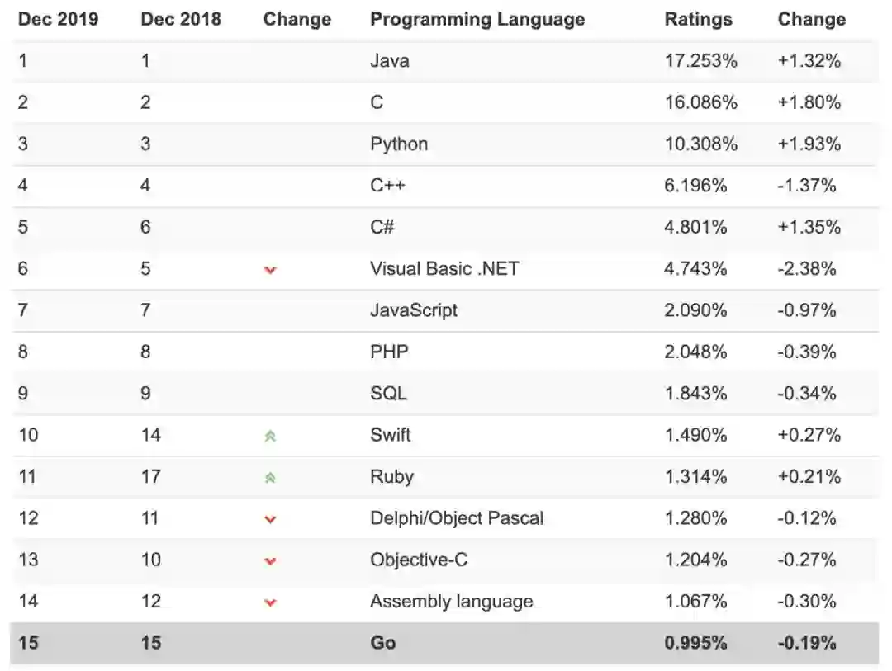This screenshot has width=892, height=671.
Task: Click the Dec 2018 column header
Action: (x=181, y=20)
